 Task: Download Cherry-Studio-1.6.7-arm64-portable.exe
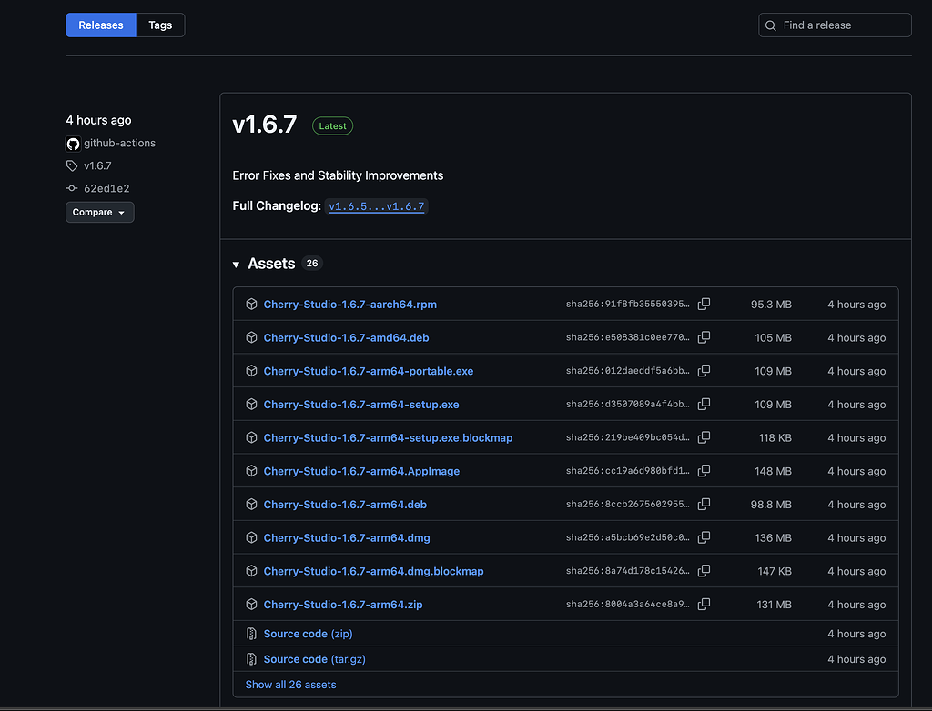pos(369,371)
